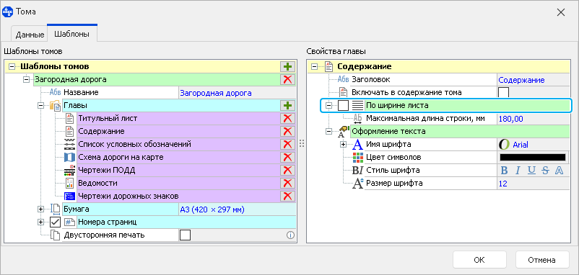
Task: Uncheck the Номера страниц checkbox
Action: (55, 222)
